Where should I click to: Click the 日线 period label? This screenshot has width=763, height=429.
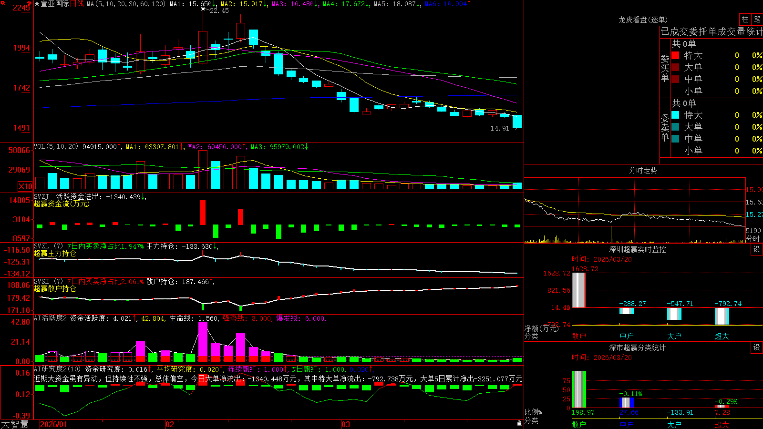point(77,4)
